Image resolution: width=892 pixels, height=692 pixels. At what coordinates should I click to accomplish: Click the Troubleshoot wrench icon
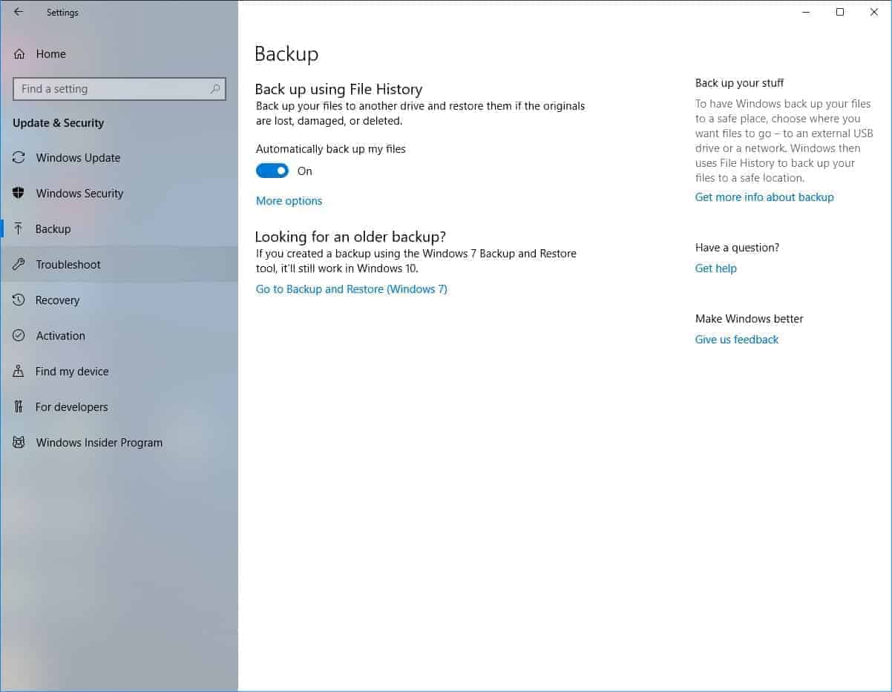[x=19, y=265]
